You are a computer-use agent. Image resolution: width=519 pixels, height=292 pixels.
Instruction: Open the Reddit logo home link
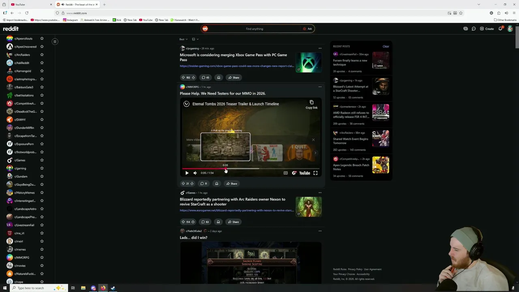pyautogui.click(x=11, y=29)
